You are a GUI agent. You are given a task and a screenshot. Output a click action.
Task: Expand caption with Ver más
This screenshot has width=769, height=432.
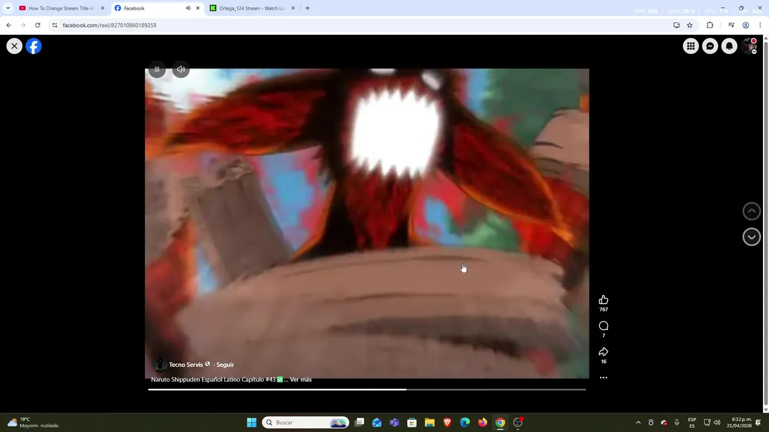(300, 380)
